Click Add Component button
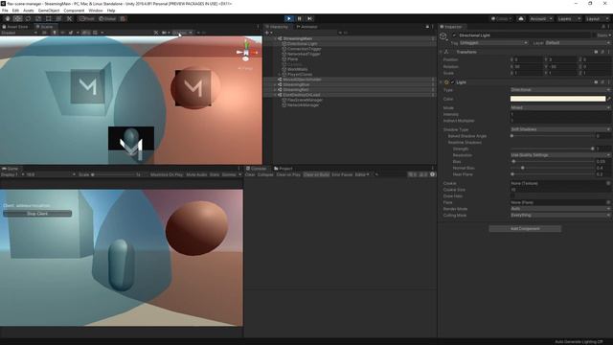Screen dimensions: 613x345 [525, 228]
